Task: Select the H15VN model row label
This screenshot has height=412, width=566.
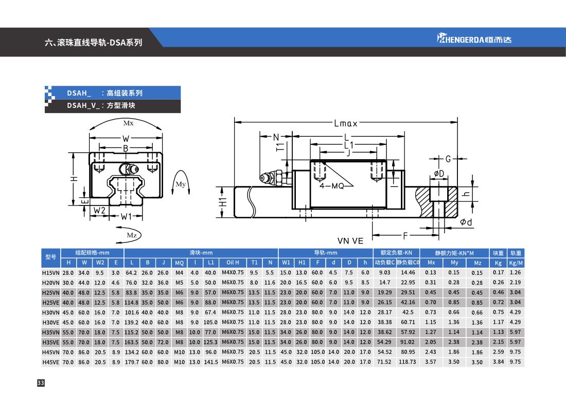Action: click(50, 273)
